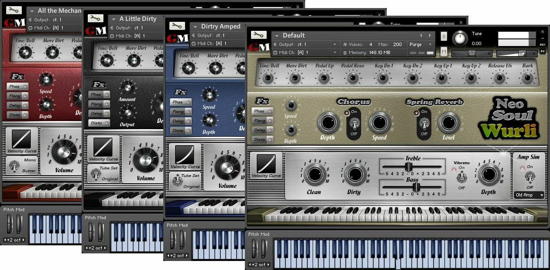Go to previous preset with left arrow
The image size is (550, 270).
(421, 36)
